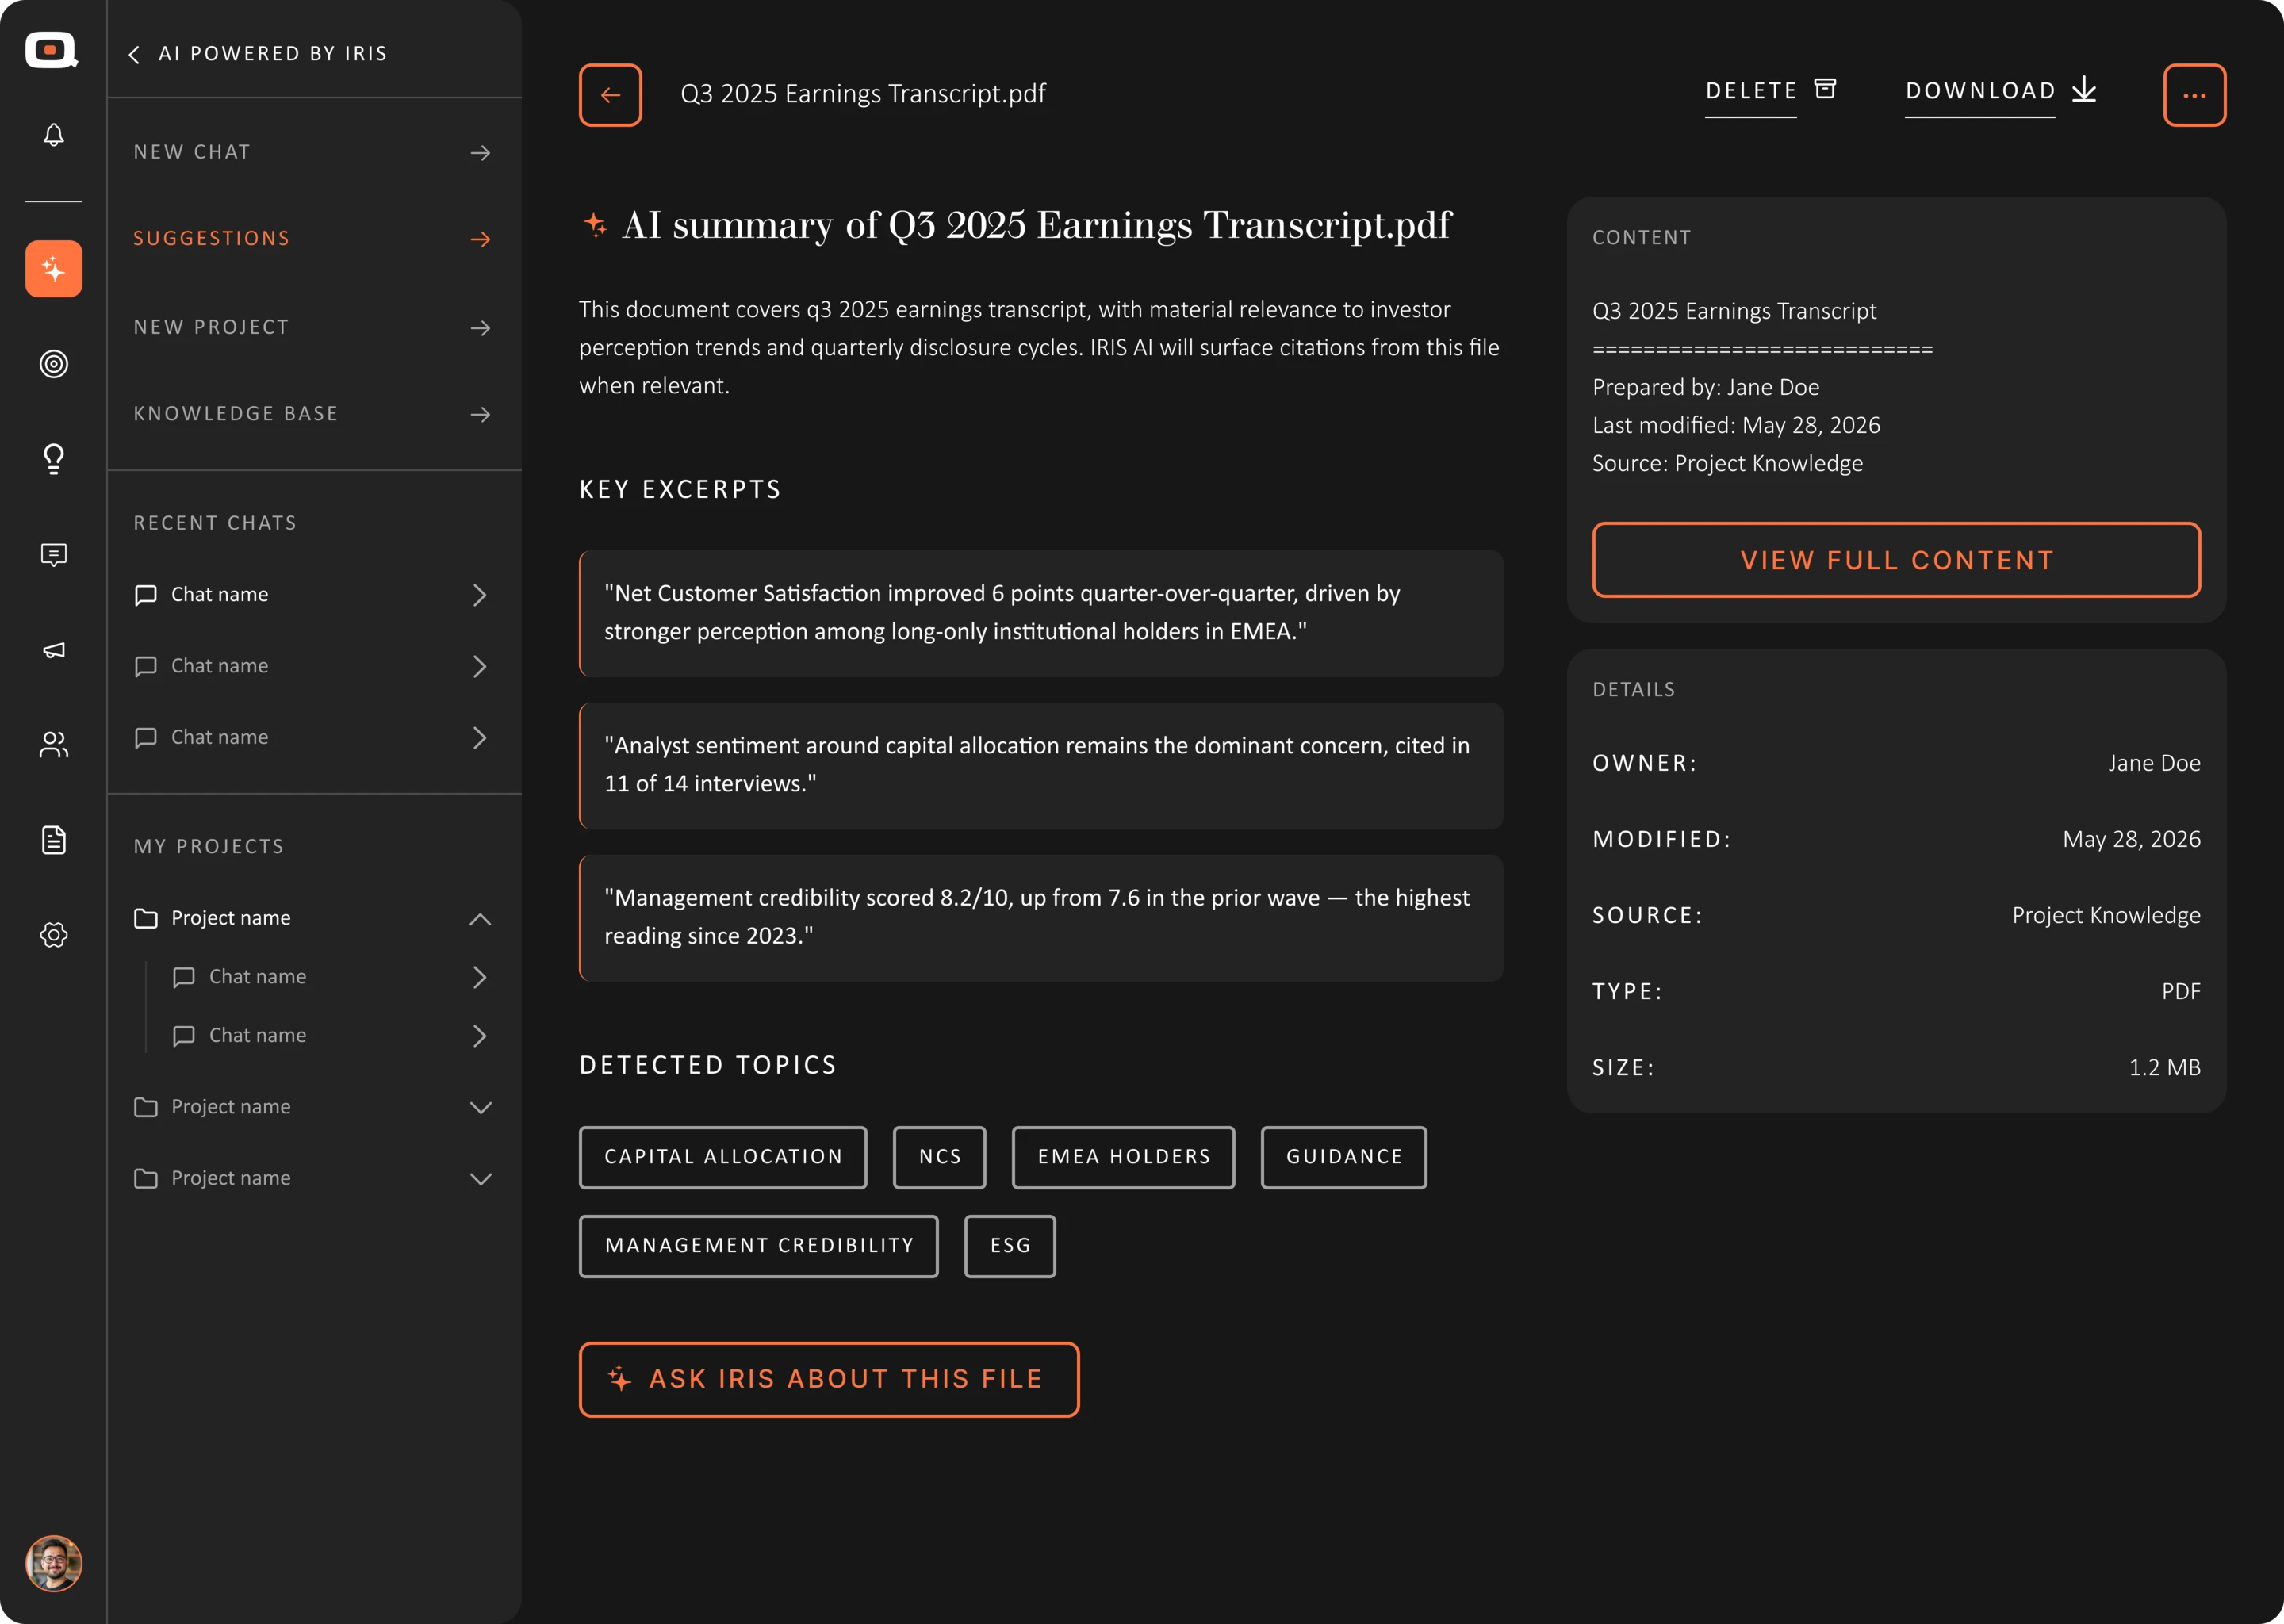Select the EMEA Holders topic tag
The width and height of the screenshot is (2284, 1624).
(x=1123, y=1157)
